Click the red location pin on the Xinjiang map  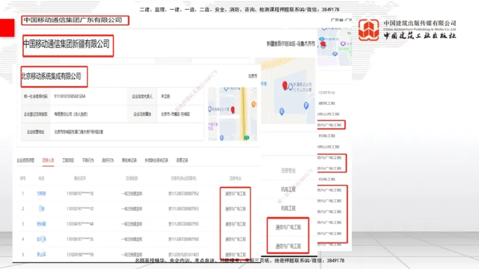point(285,85)
